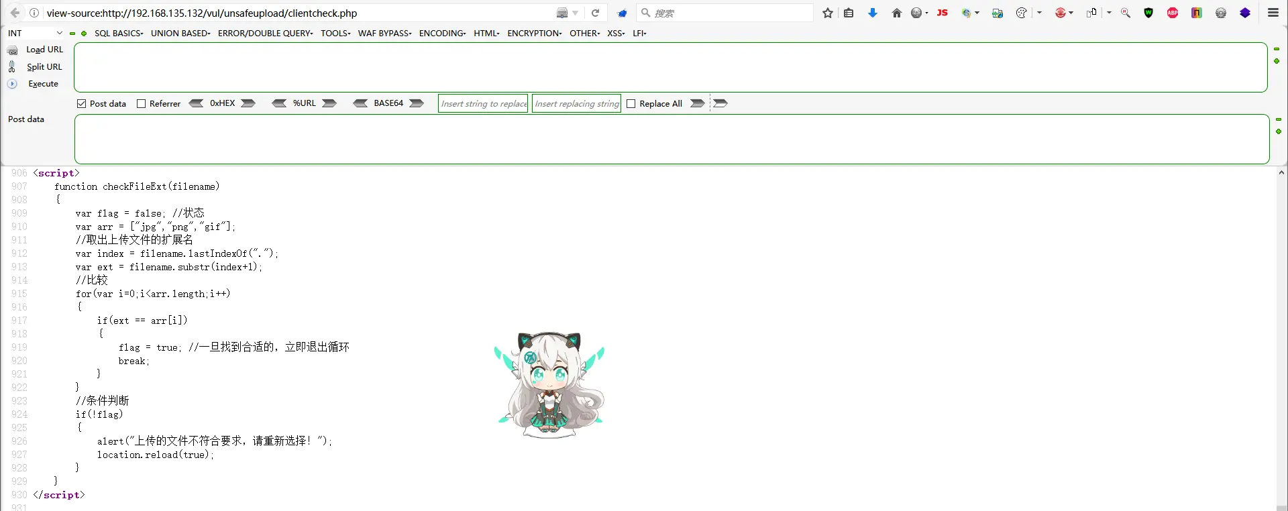Screen dimensions: 1288x511
Task: Open SQL BASICS menu
Action: [x=119, y=33]
